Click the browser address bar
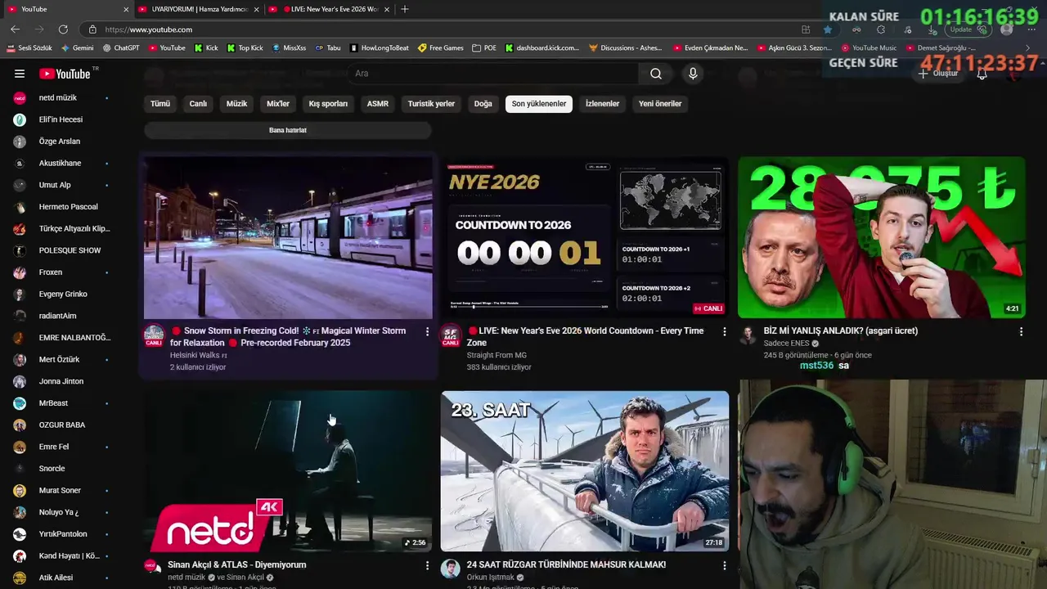Viewport: 1047px width, 589px height. click(x=442, y=29)
